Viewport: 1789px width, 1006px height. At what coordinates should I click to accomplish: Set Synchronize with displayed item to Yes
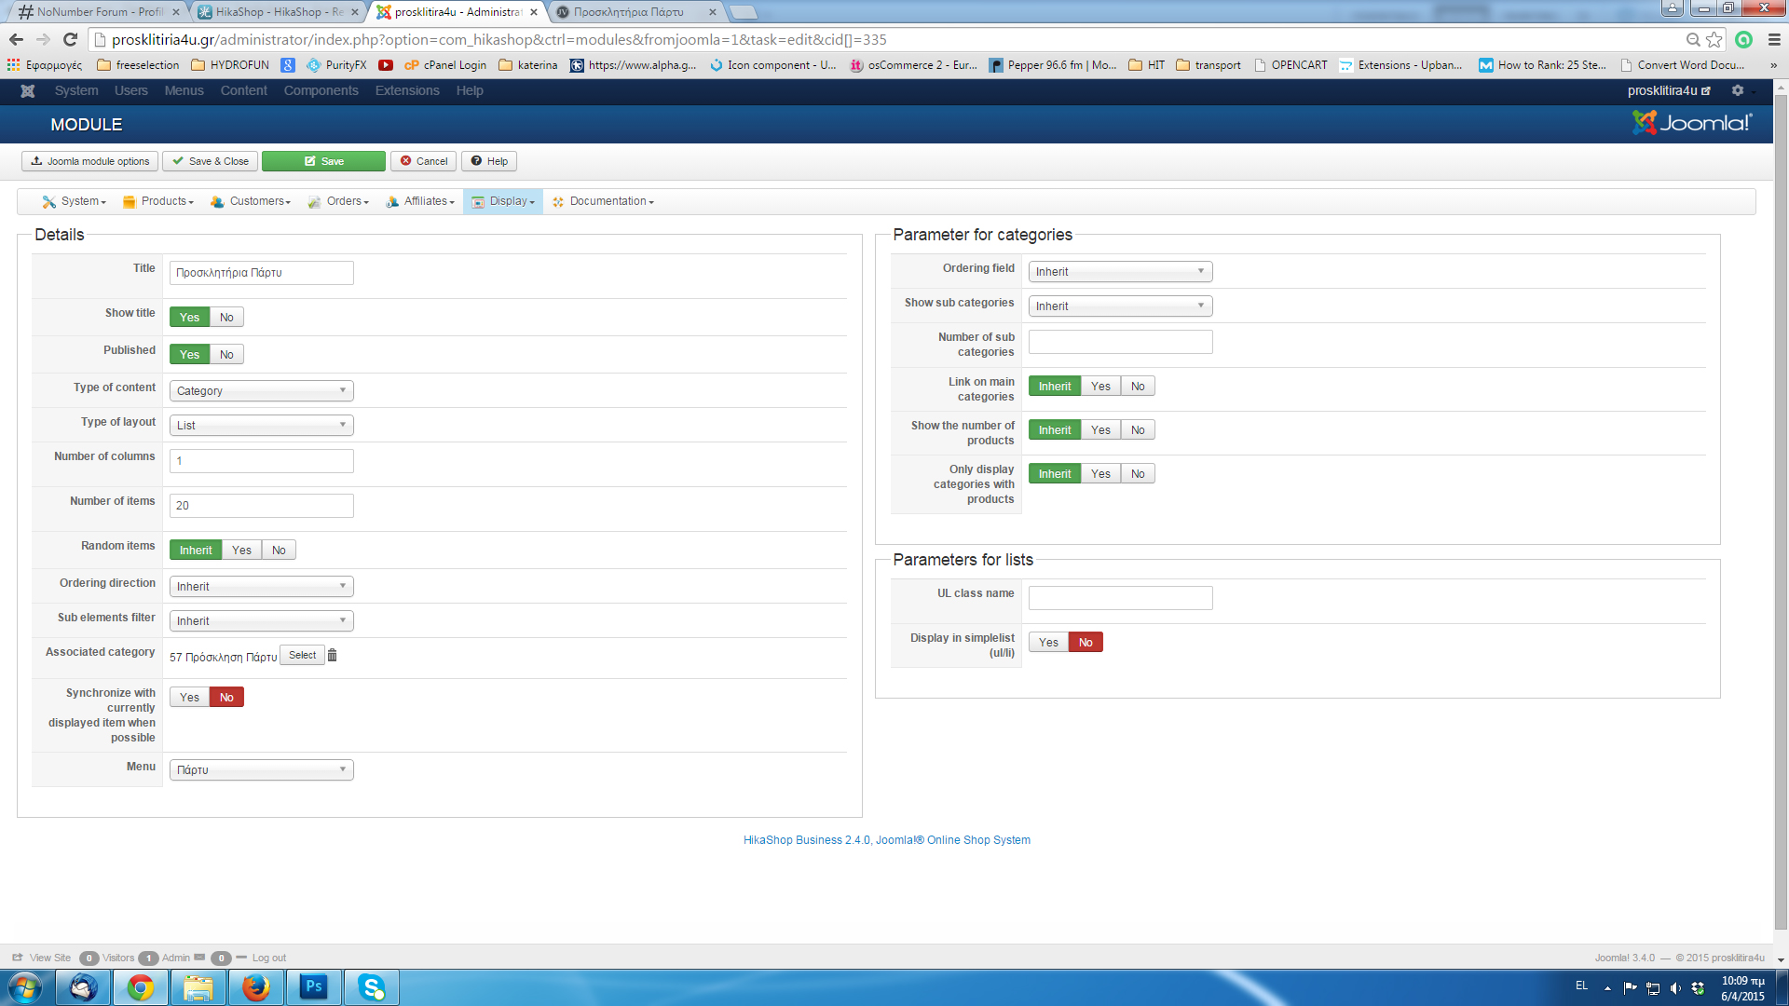tap(189, 698)
